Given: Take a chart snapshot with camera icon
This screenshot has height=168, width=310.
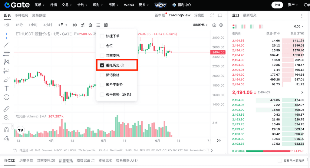Looking at the screenshot, I should [x=214, y=25].
